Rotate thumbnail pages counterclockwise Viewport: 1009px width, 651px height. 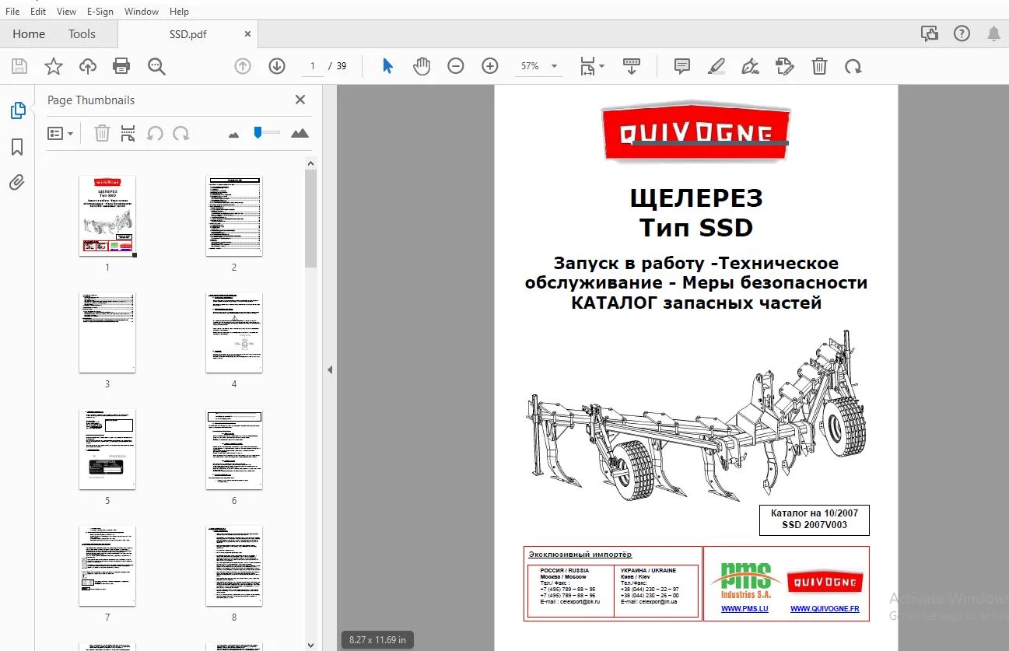(x=155, y=134)
